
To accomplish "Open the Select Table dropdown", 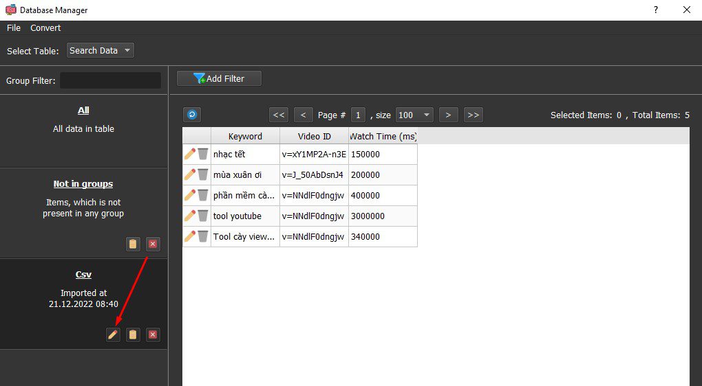I will coord(100,51).
